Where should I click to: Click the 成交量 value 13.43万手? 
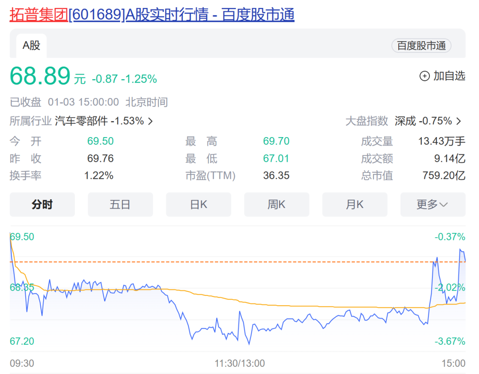pos(442,141)
